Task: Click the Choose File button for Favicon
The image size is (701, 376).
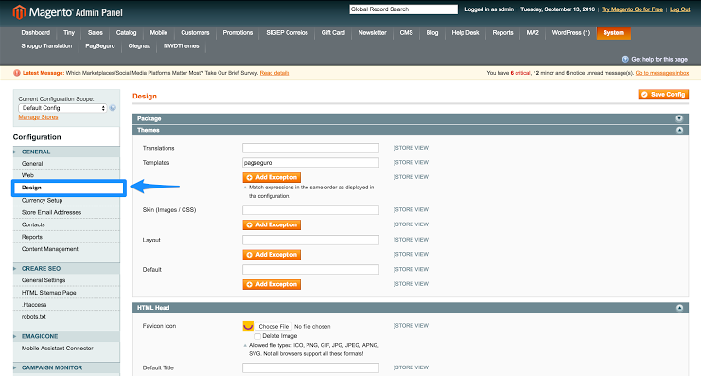Action: [273, 327]
